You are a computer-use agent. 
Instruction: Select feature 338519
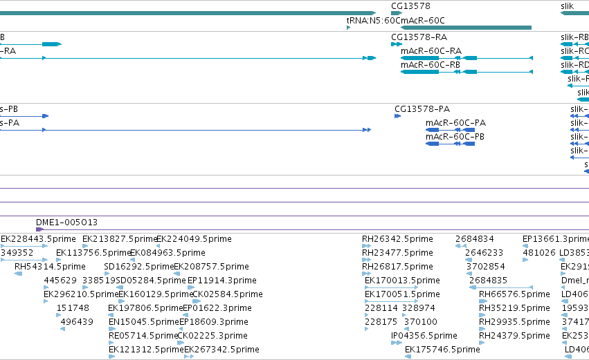[x=99, y=281]
